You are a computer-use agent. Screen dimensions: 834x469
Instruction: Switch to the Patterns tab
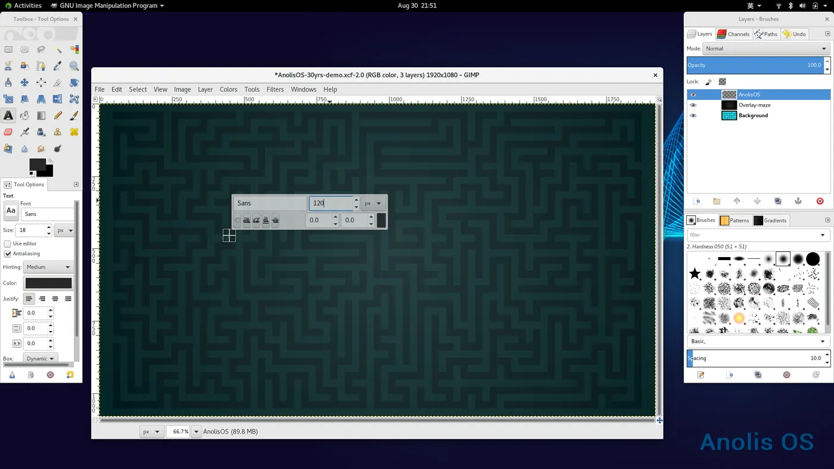tap(735, 220)
